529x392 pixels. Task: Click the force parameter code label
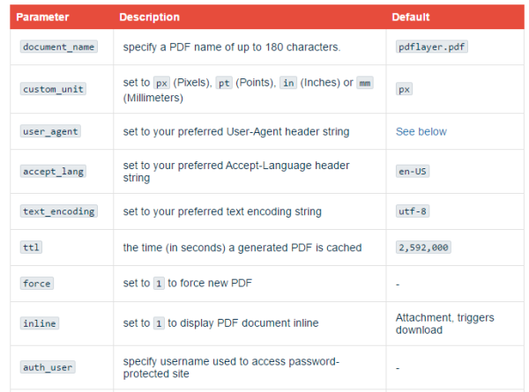pos(36,283)
